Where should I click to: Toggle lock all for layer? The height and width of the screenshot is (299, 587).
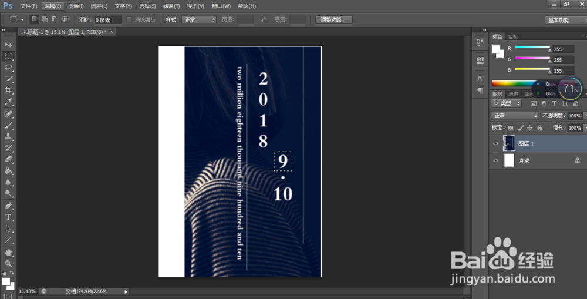point(539,128)
